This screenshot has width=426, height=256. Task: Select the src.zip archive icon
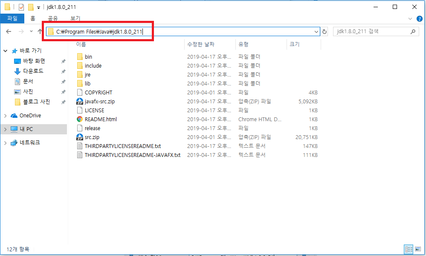click(80, 137)
